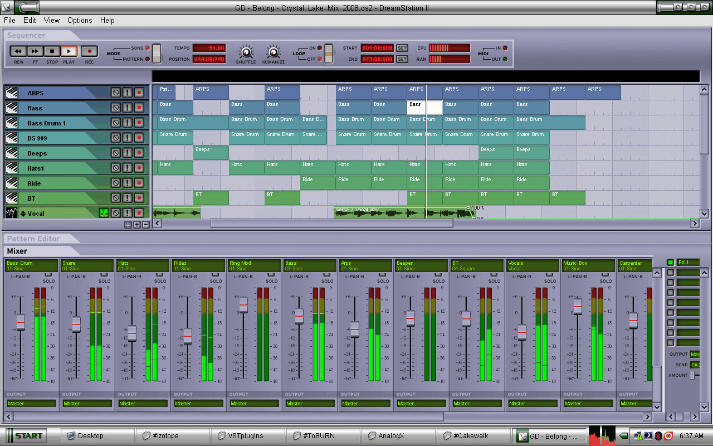Solo the Beeps track
Image resolution: width=713 pixels, height=446 pixels.
click(x=128, y=153)
